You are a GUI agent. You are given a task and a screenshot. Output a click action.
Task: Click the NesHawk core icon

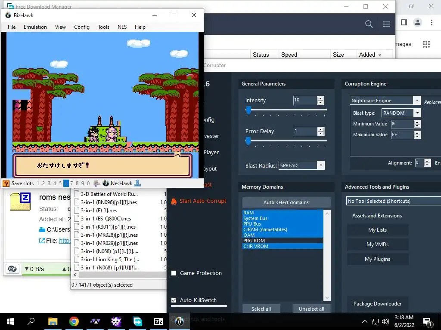[x=106, y=183]
